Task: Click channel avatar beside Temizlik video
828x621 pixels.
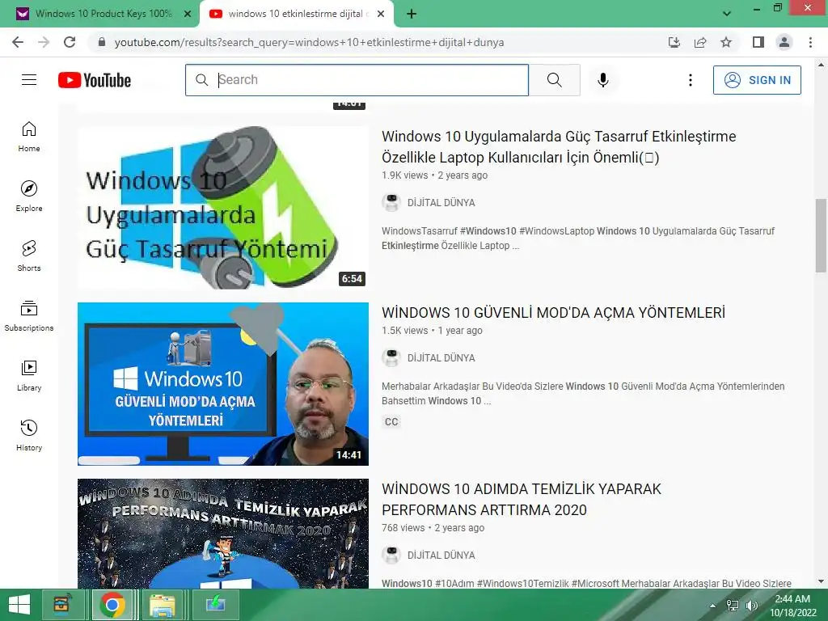Action: pyautogui.click(x=391, y=555)
